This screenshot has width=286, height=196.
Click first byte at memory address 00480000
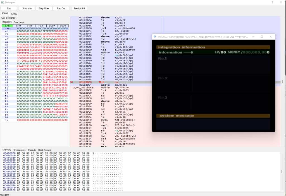(x=19, y=153)
